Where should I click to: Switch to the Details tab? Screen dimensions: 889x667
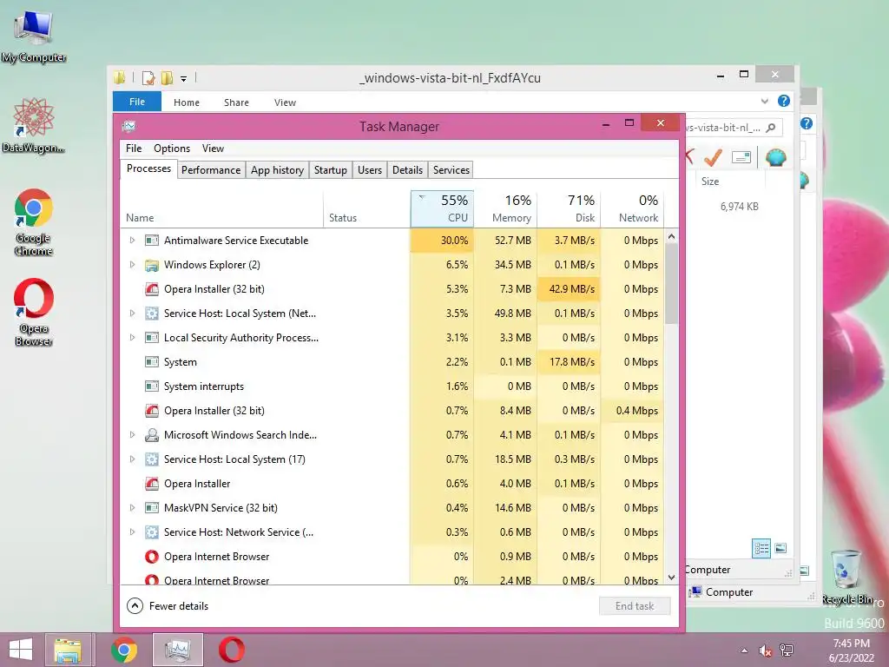tap(407, 170)
